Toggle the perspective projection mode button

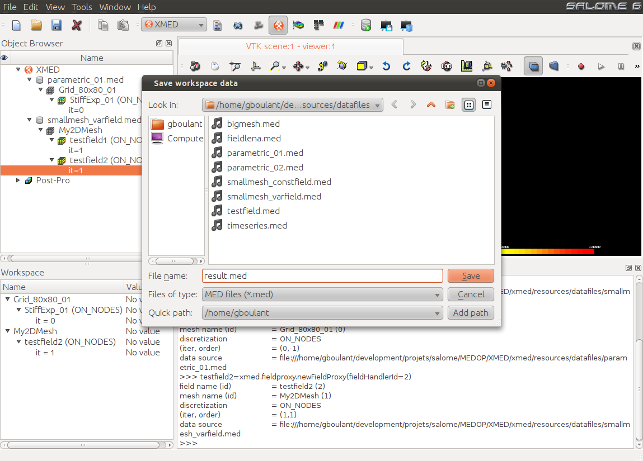tap(553, 66)
